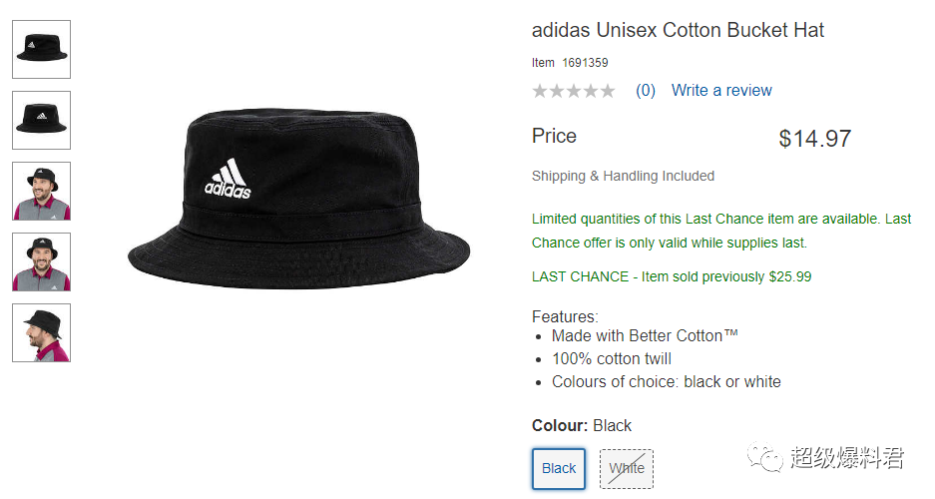Click the Colour: Black label
Viewport: 935px width, 499px height.
[582, 426]
